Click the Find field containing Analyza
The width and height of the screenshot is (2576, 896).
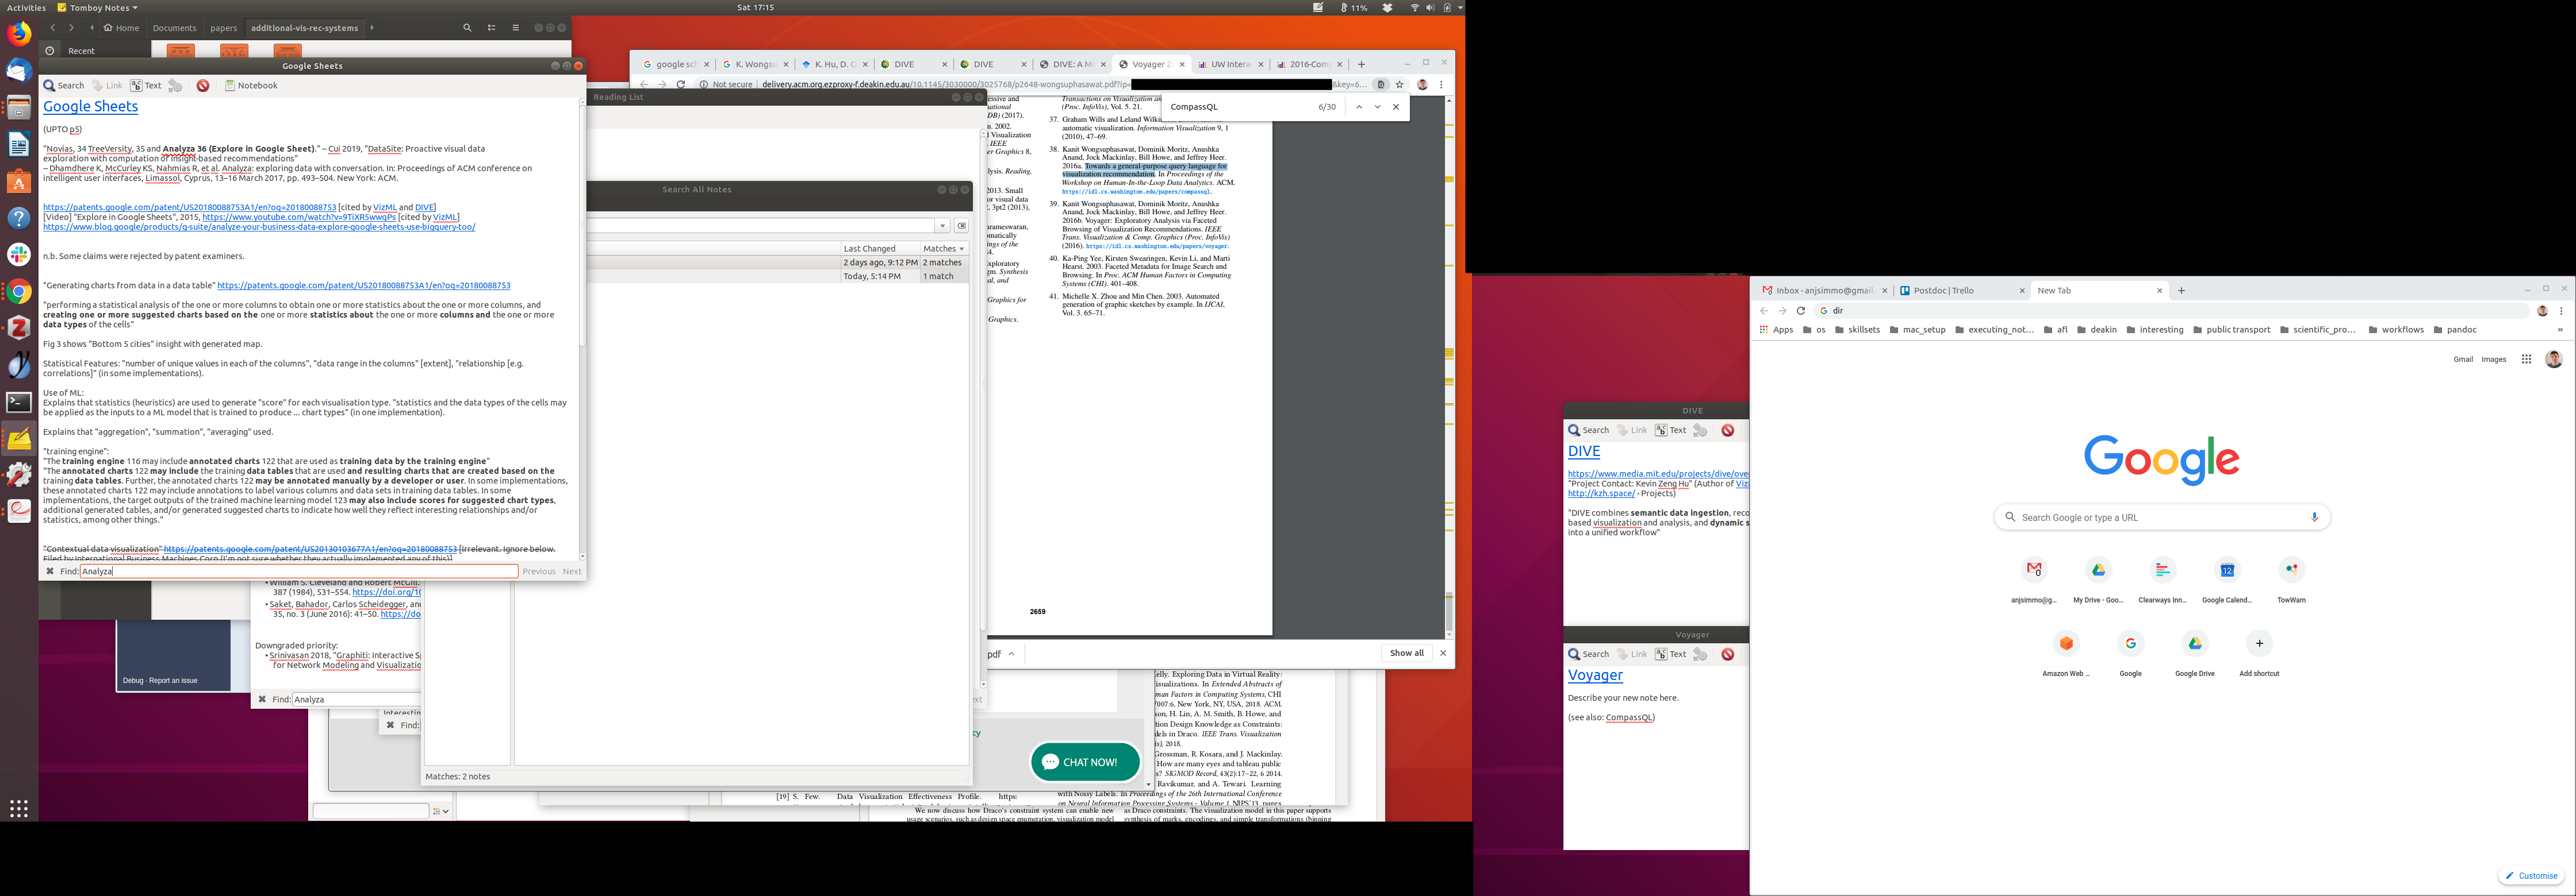(x=298, y=571)
